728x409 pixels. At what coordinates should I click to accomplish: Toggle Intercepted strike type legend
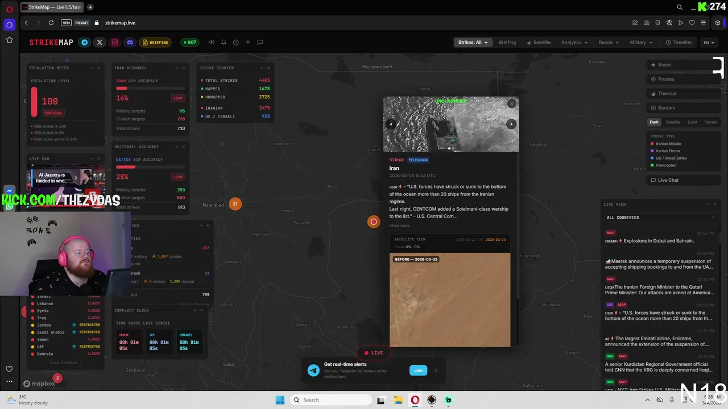pos(663,165)
